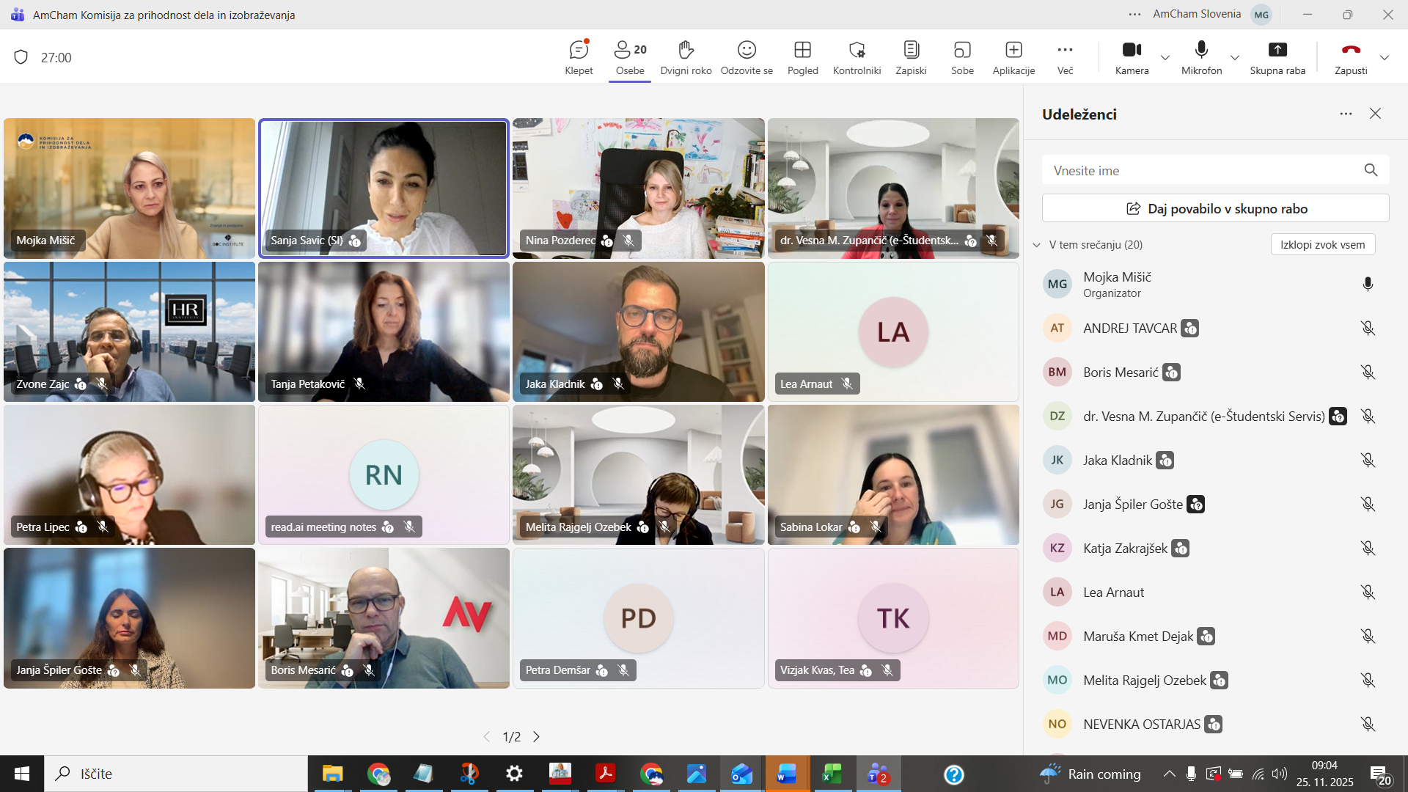Click Vnesite ime search field

click(x=1203, y=171)
